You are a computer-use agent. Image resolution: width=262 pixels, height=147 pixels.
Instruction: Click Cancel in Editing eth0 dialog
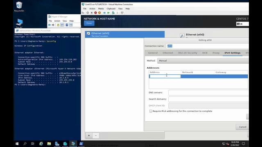point(242,127)
